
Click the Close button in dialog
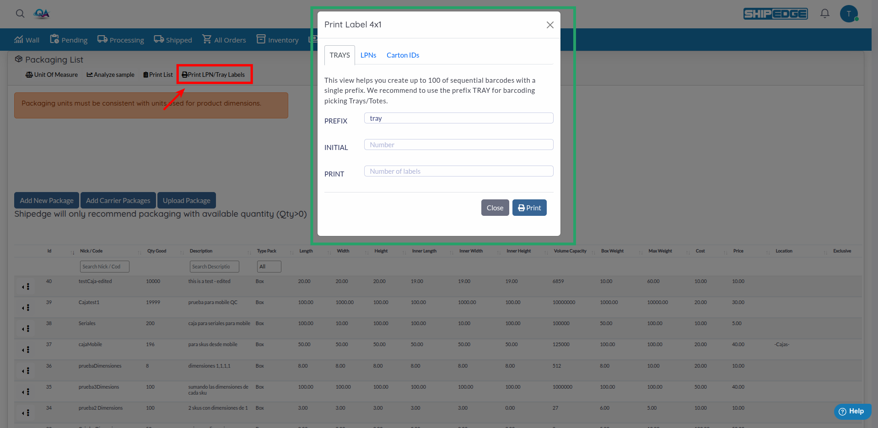[x=495, y=208]
